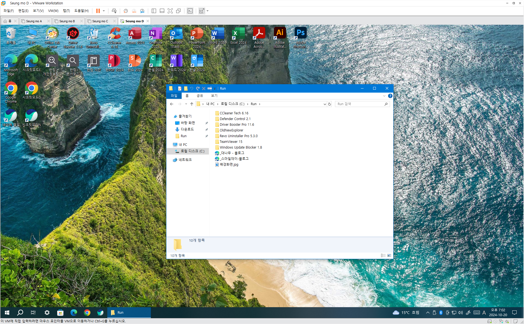
Task: Expand the Explorer ribbon chevron
Action: click(384, 96)
